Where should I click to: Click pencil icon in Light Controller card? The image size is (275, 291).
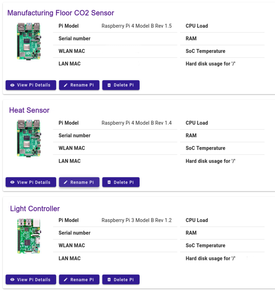[x=66, y=280]
